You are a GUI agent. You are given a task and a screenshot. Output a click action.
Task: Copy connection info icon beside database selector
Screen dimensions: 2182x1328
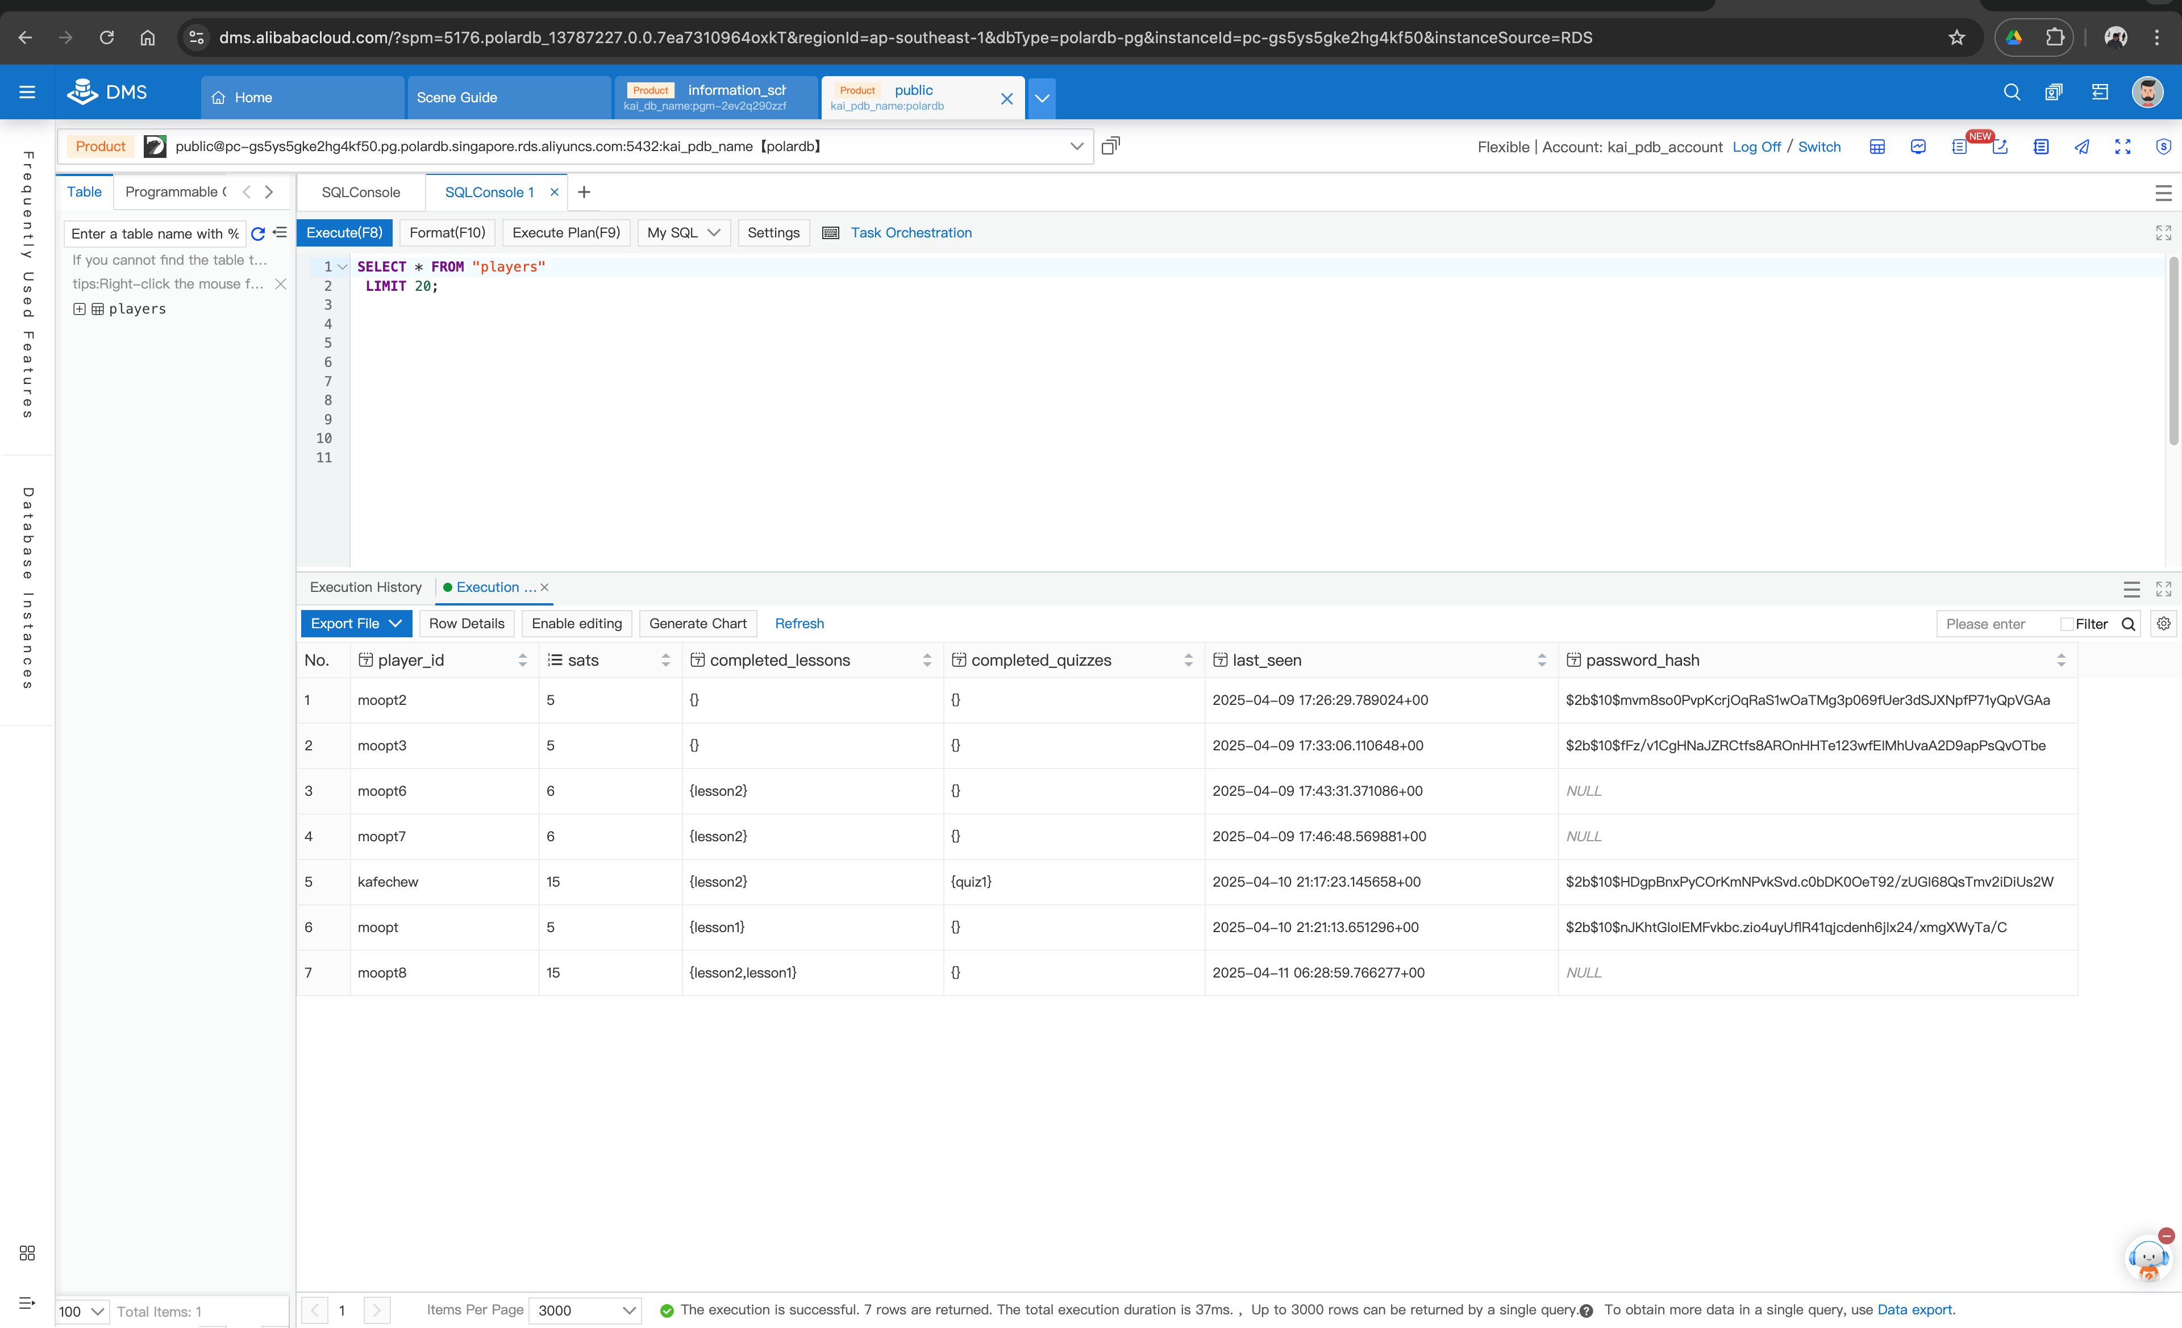click(1110, 146)
